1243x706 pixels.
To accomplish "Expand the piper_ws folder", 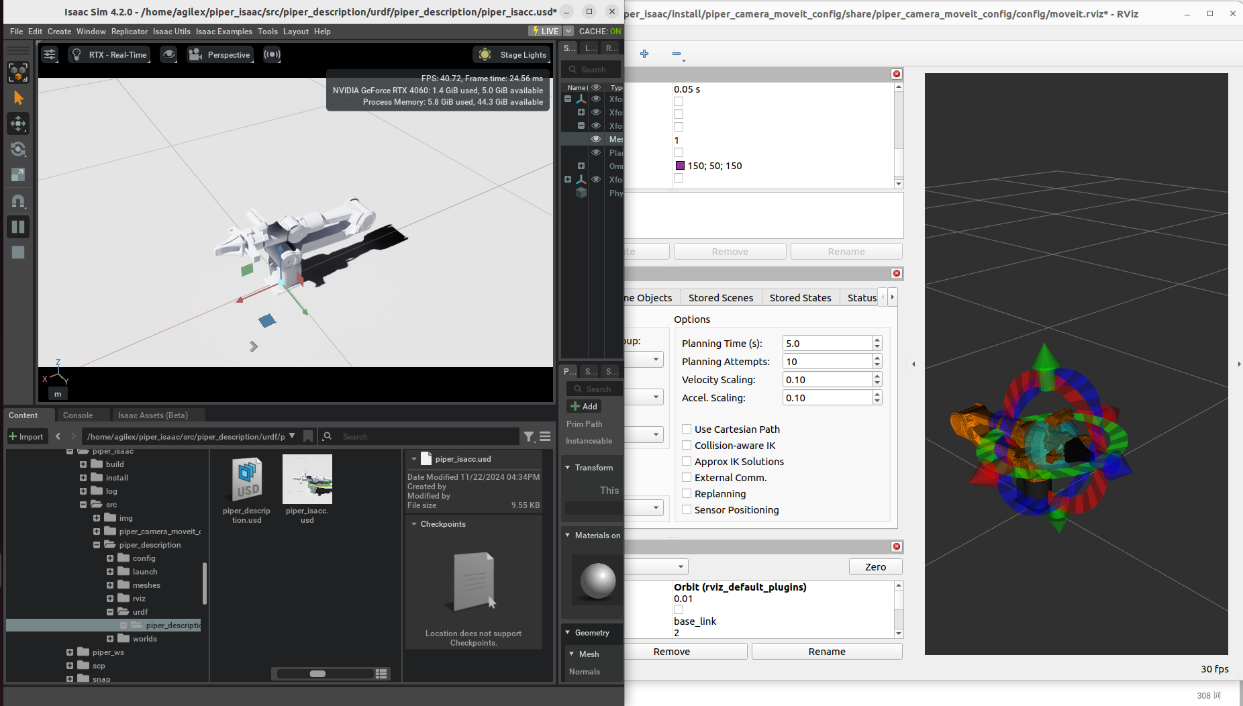I will 70,652.
